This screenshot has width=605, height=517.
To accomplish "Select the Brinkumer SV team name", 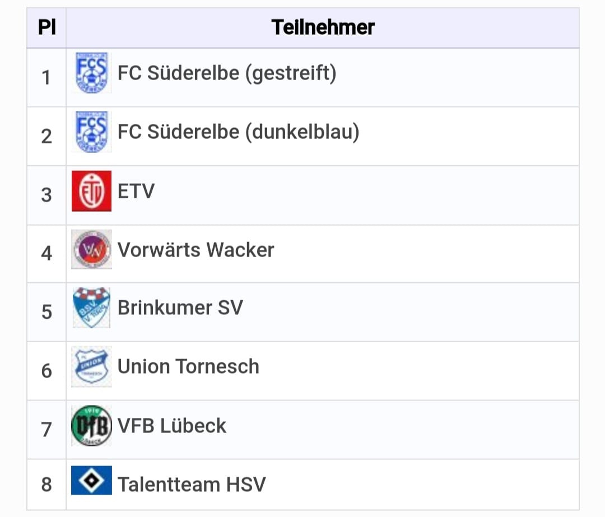I will pyautogui.click(x=180, y=308).
